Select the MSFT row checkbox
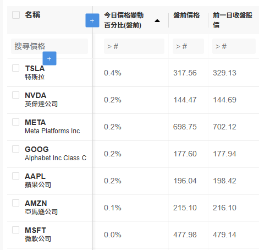259x250 pixels. 15,230
